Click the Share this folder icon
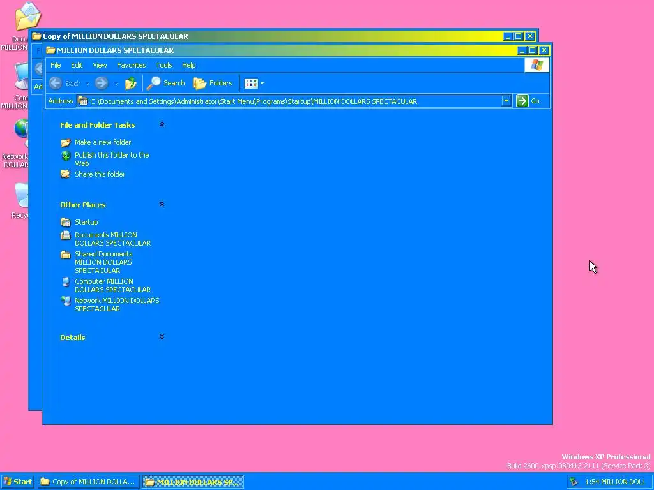This screenshot has height=490, width=654. [x=66, y=174]
